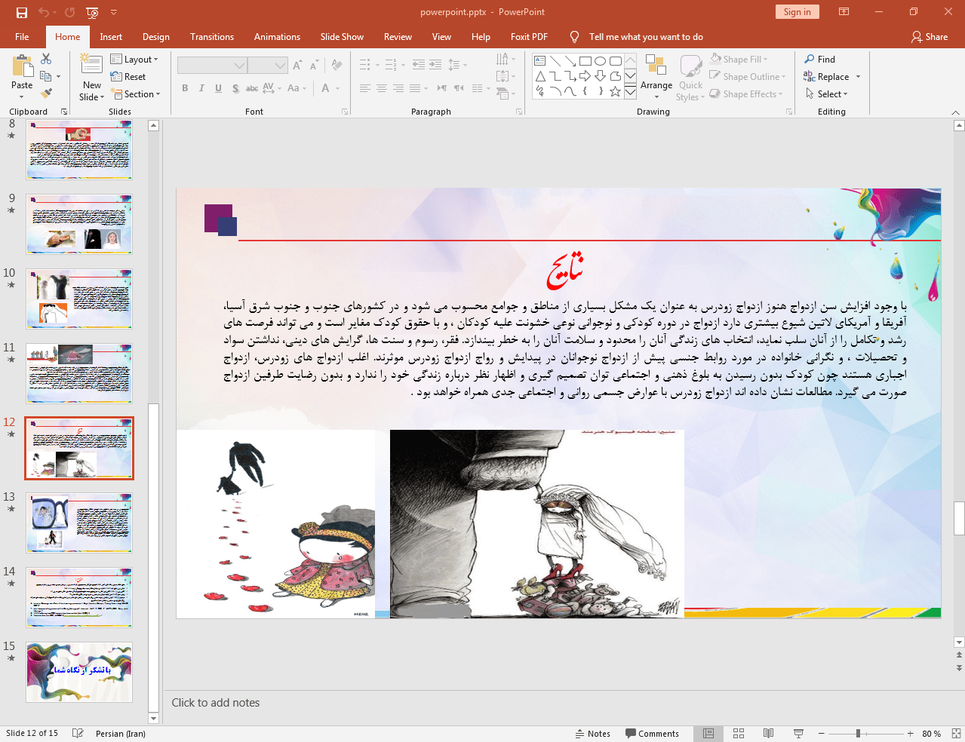Click Decrease Font Size icon

(x=314, y=66)
